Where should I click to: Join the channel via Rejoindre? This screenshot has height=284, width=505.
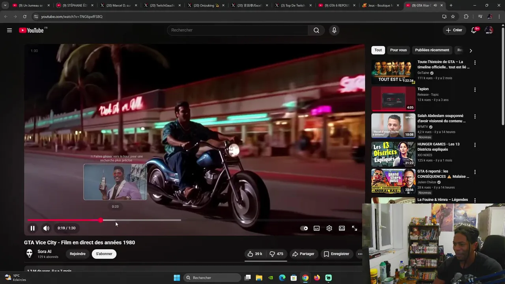77,254
